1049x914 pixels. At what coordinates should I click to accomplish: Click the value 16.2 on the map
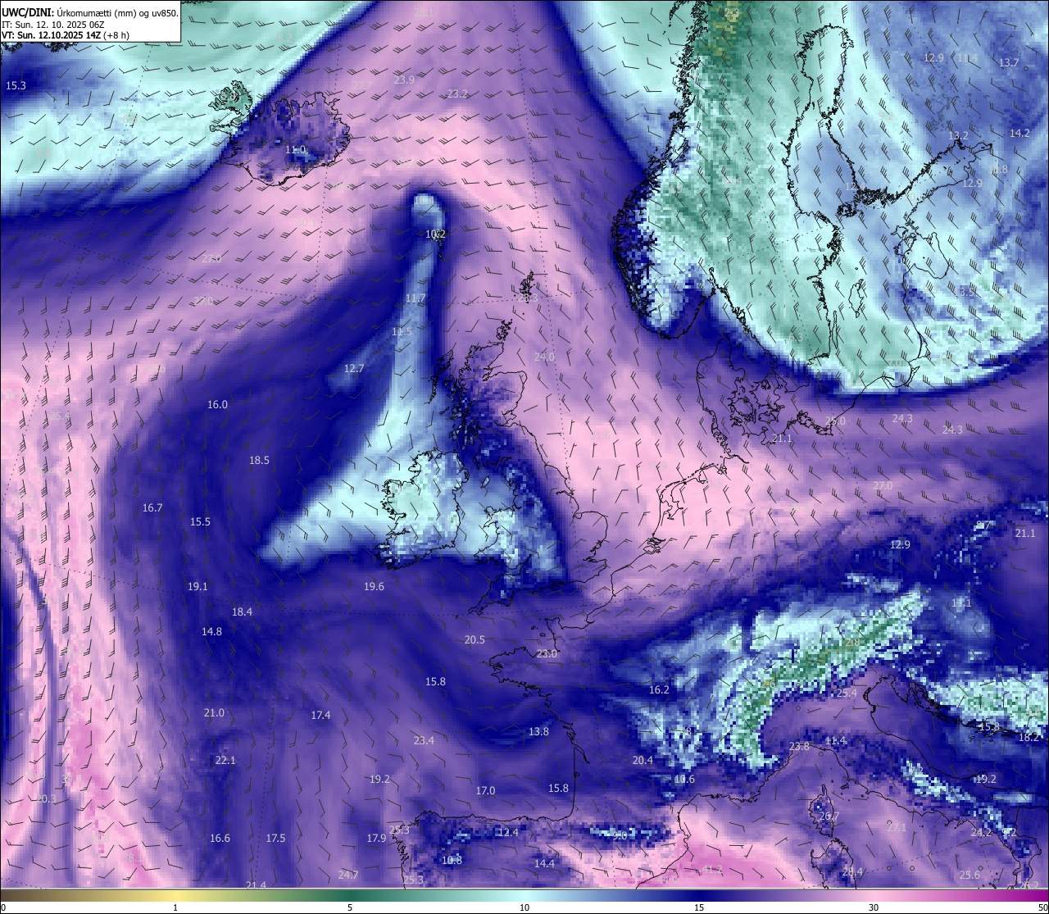[659, 689]
